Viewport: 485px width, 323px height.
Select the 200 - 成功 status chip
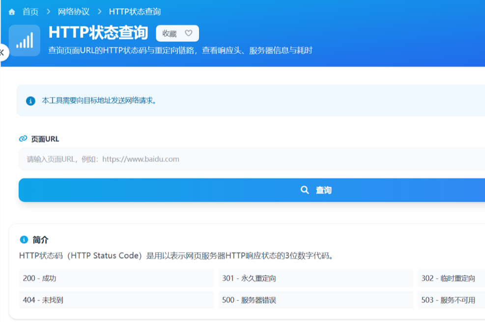116,278
